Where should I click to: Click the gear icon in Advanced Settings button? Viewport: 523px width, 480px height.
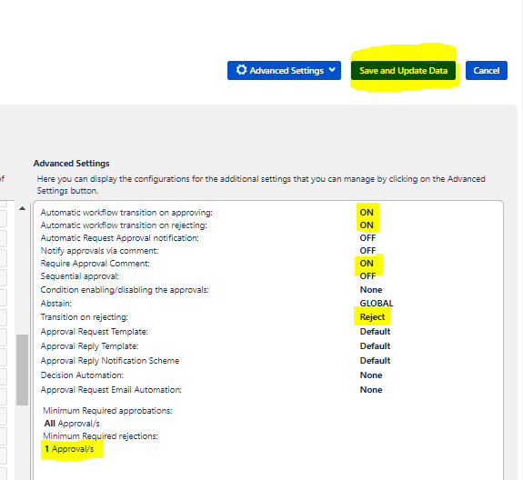point(241,70)
